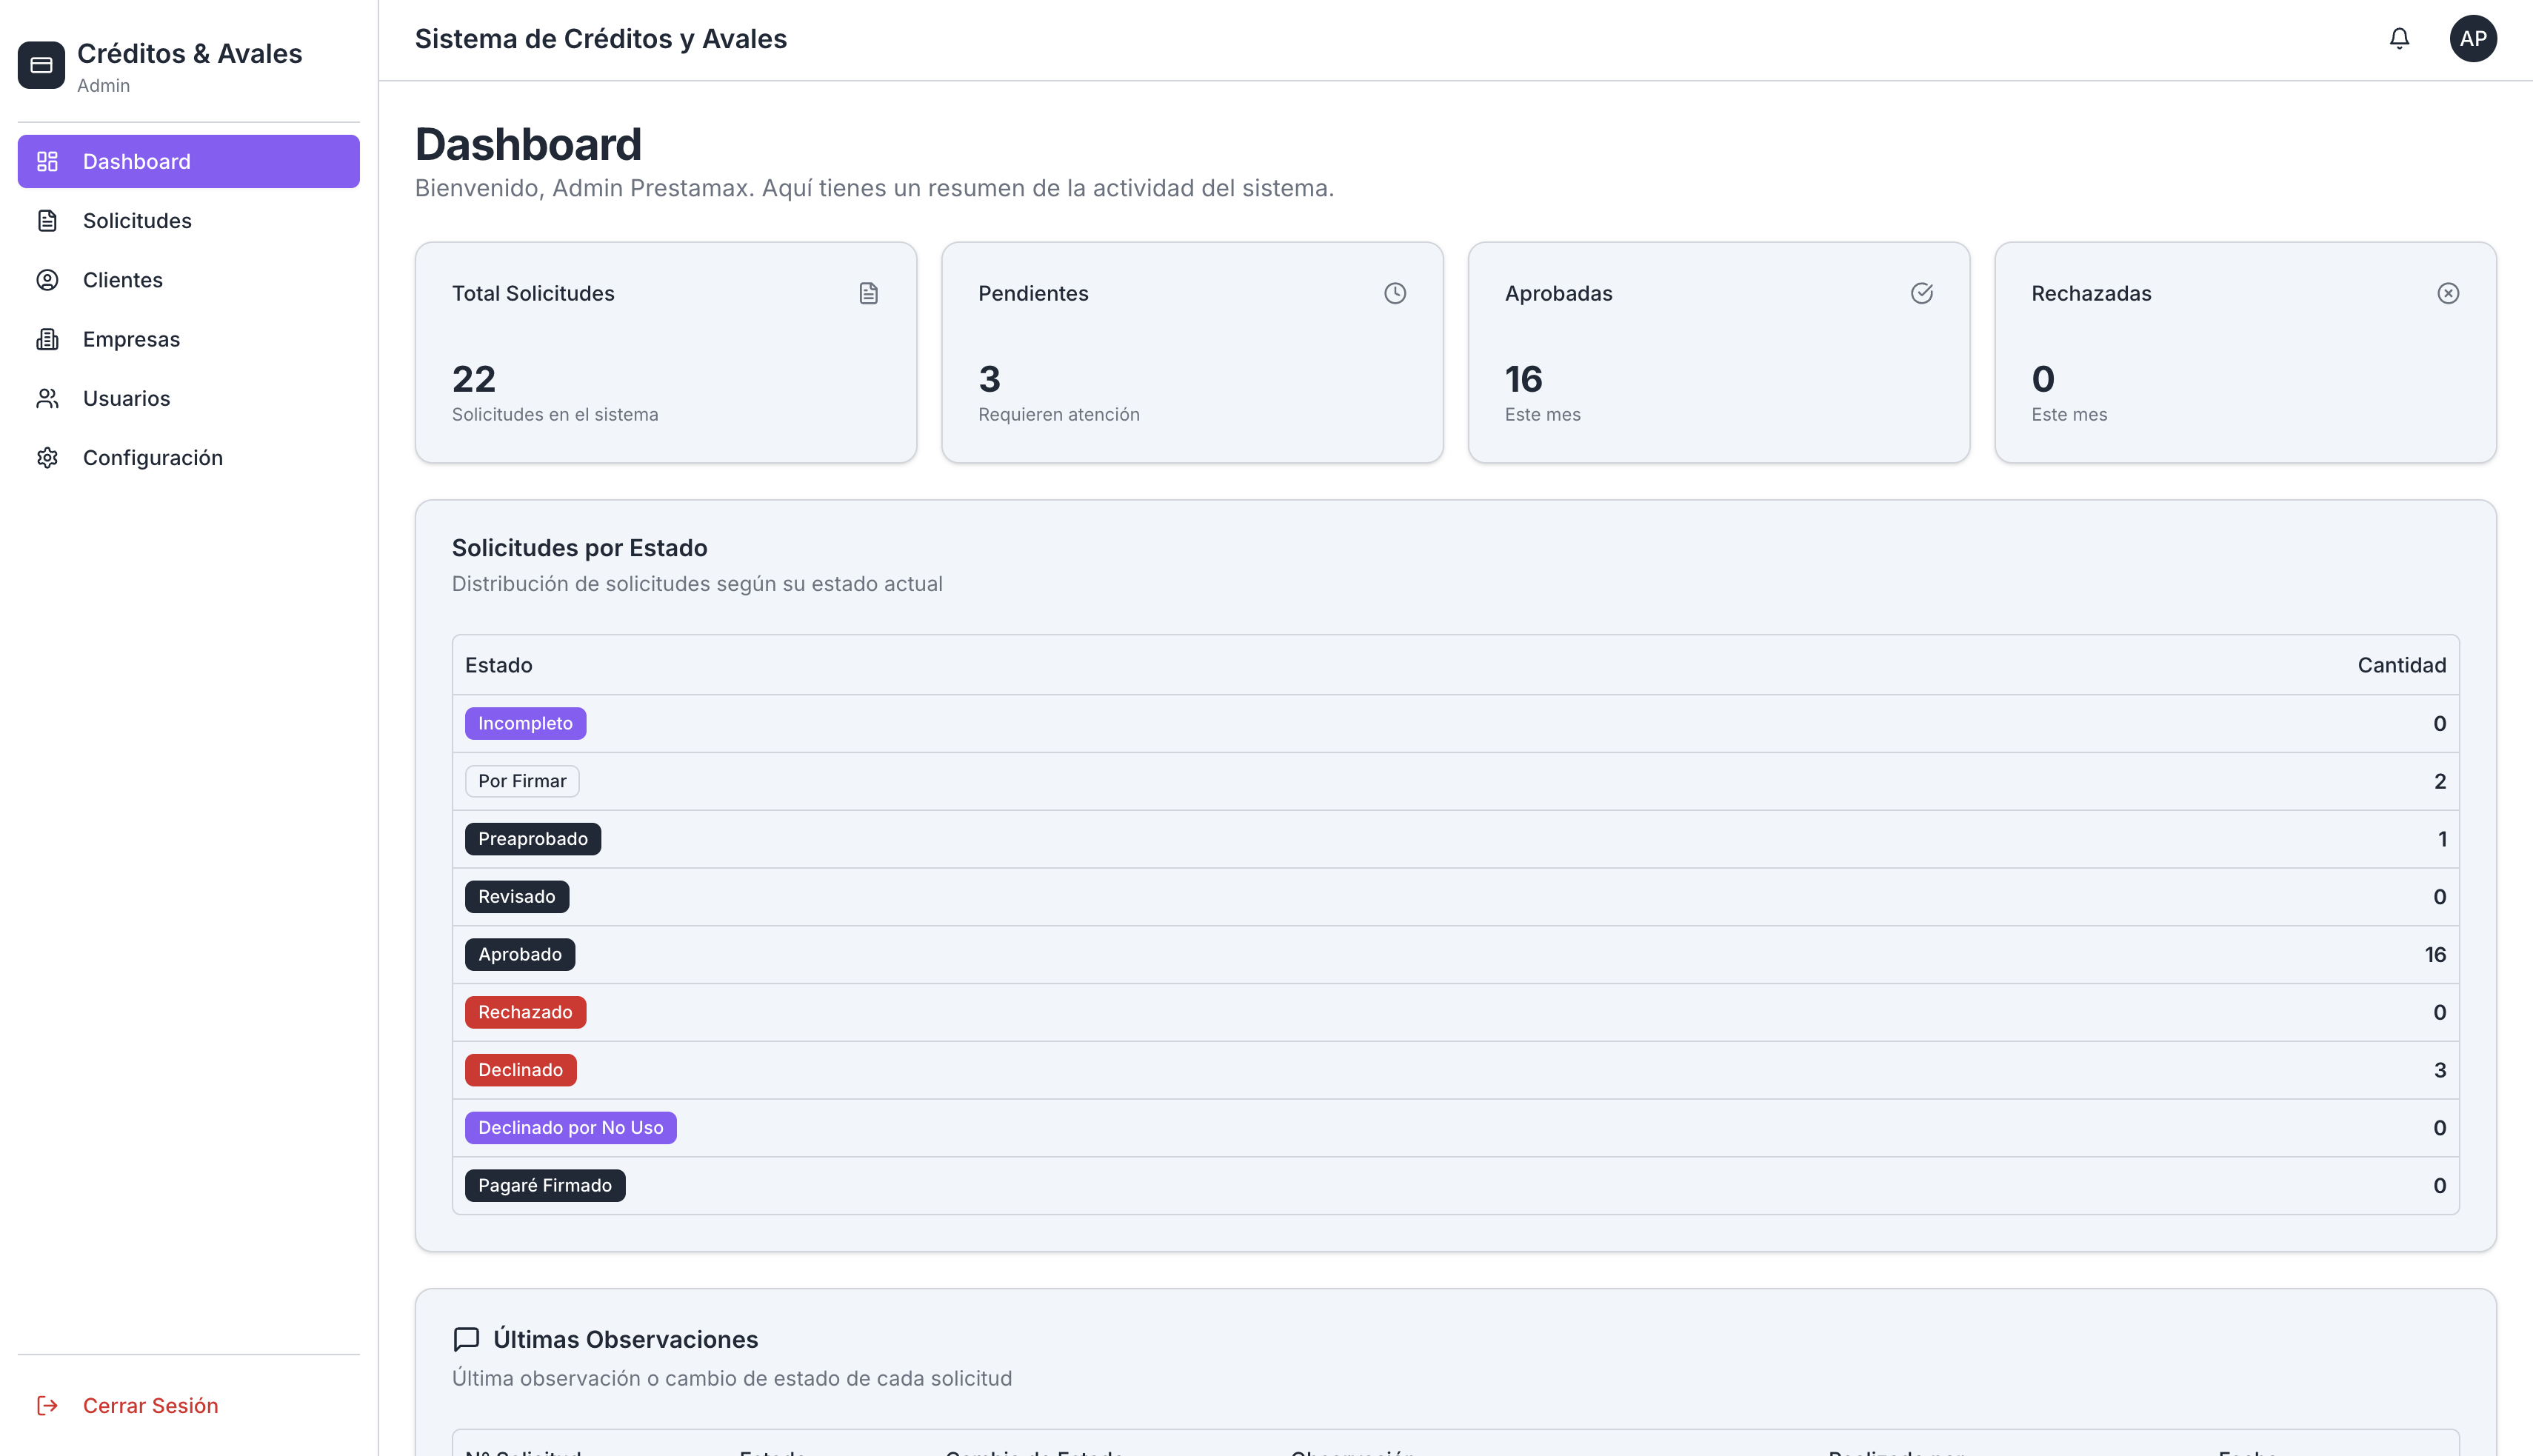Click the Incompleto status badge

pos(525,723)
